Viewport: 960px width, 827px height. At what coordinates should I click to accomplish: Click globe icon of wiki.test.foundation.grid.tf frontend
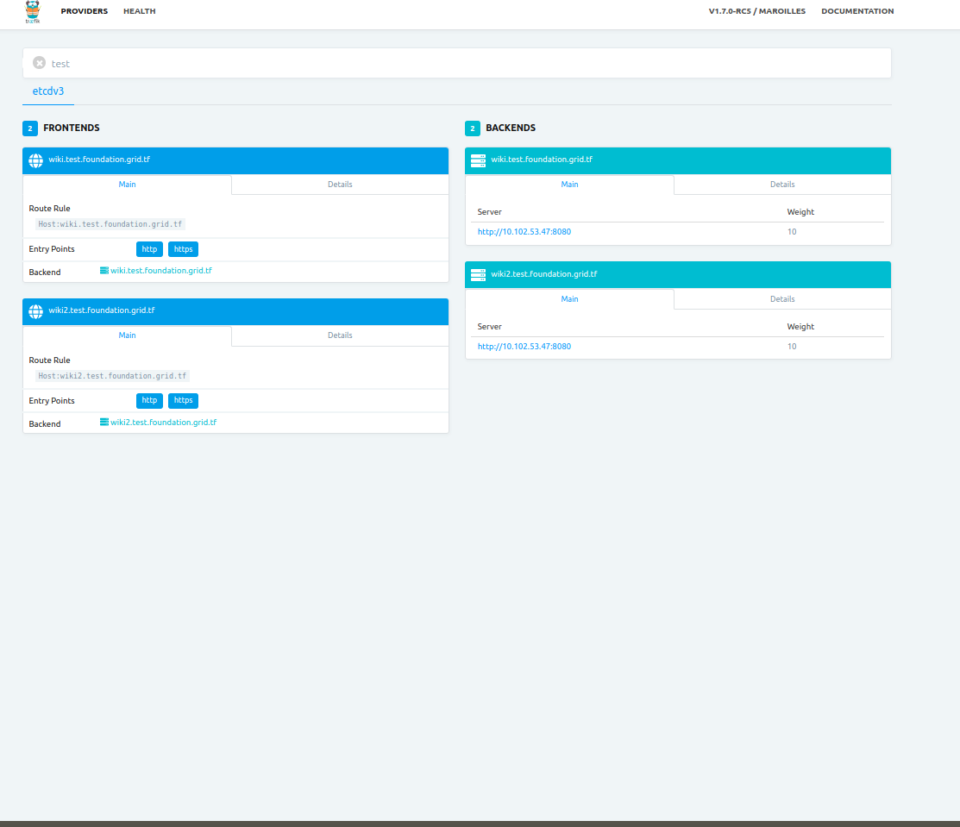click(x=36, y=160)
